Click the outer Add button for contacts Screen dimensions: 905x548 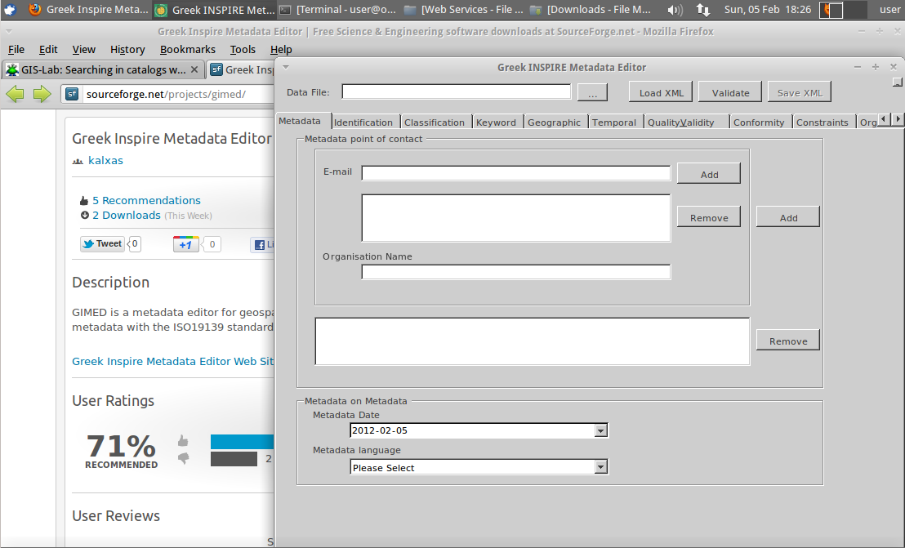click(x=788, y=217)
